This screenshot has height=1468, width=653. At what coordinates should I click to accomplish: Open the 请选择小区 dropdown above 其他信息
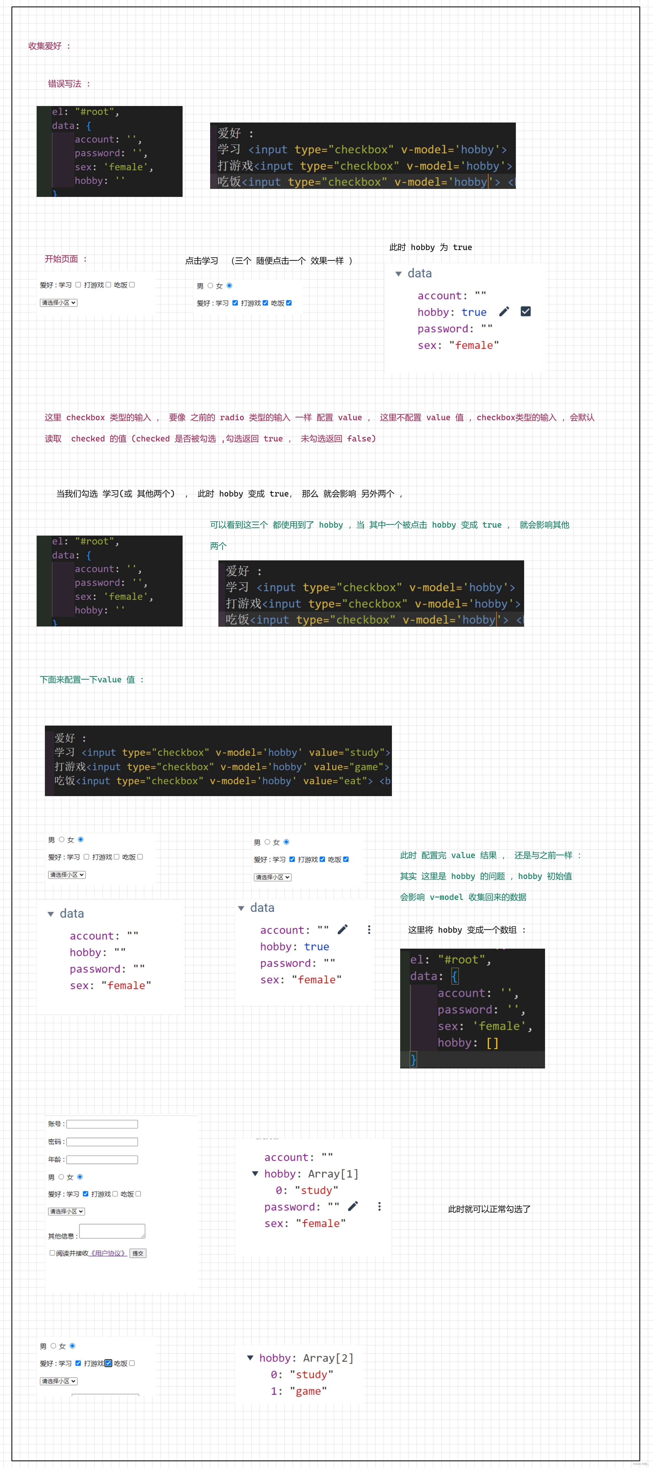tap(66, 1212)
